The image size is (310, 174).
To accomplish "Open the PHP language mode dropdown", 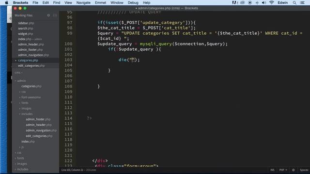I will click(283, 170).
